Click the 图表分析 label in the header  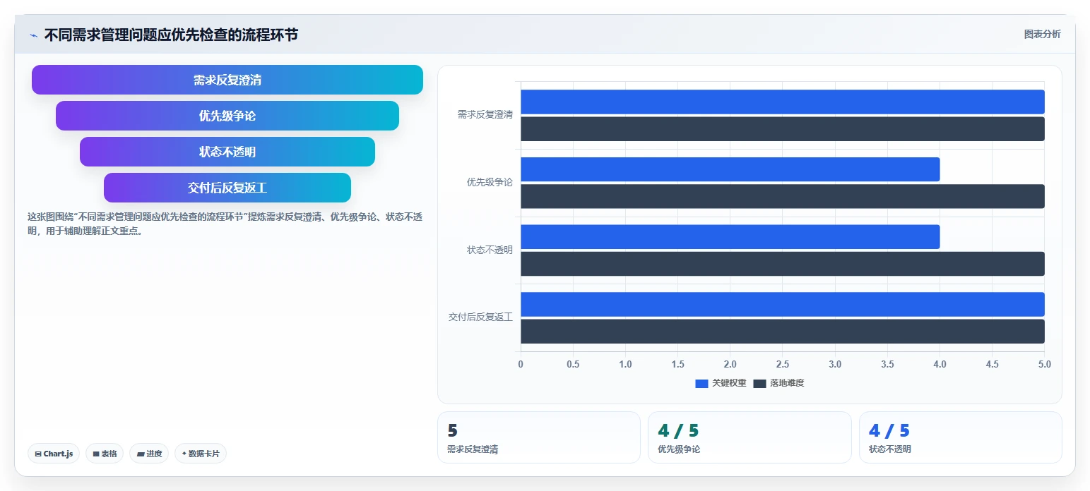point(1042,34)
